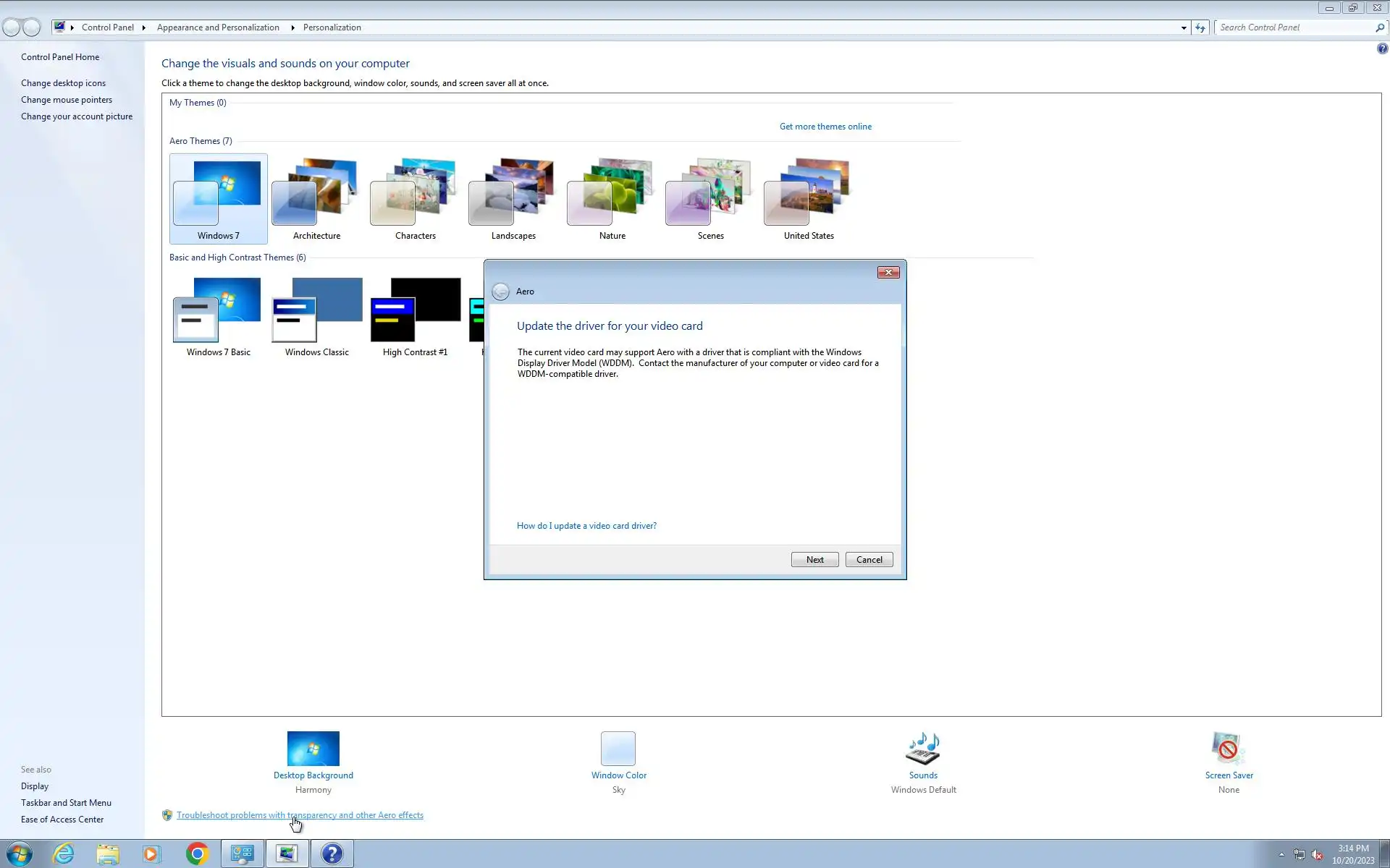Open the Desktop Background settings icon

[313, 749]
